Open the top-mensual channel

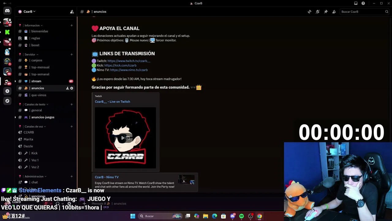tap(46, 67)
